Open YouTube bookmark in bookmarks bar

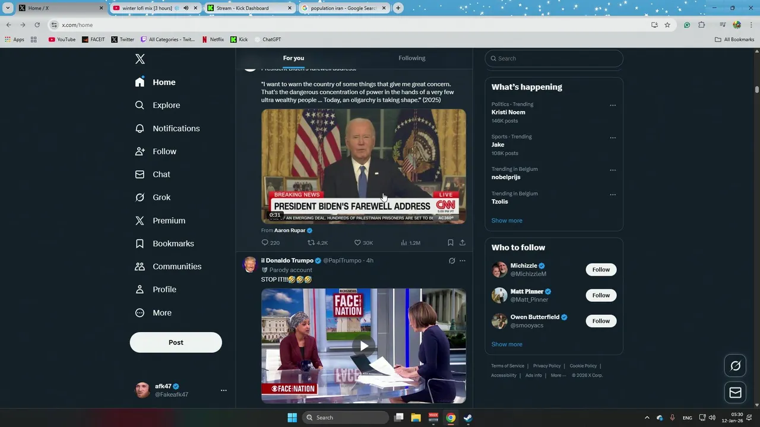coord(62,40)
